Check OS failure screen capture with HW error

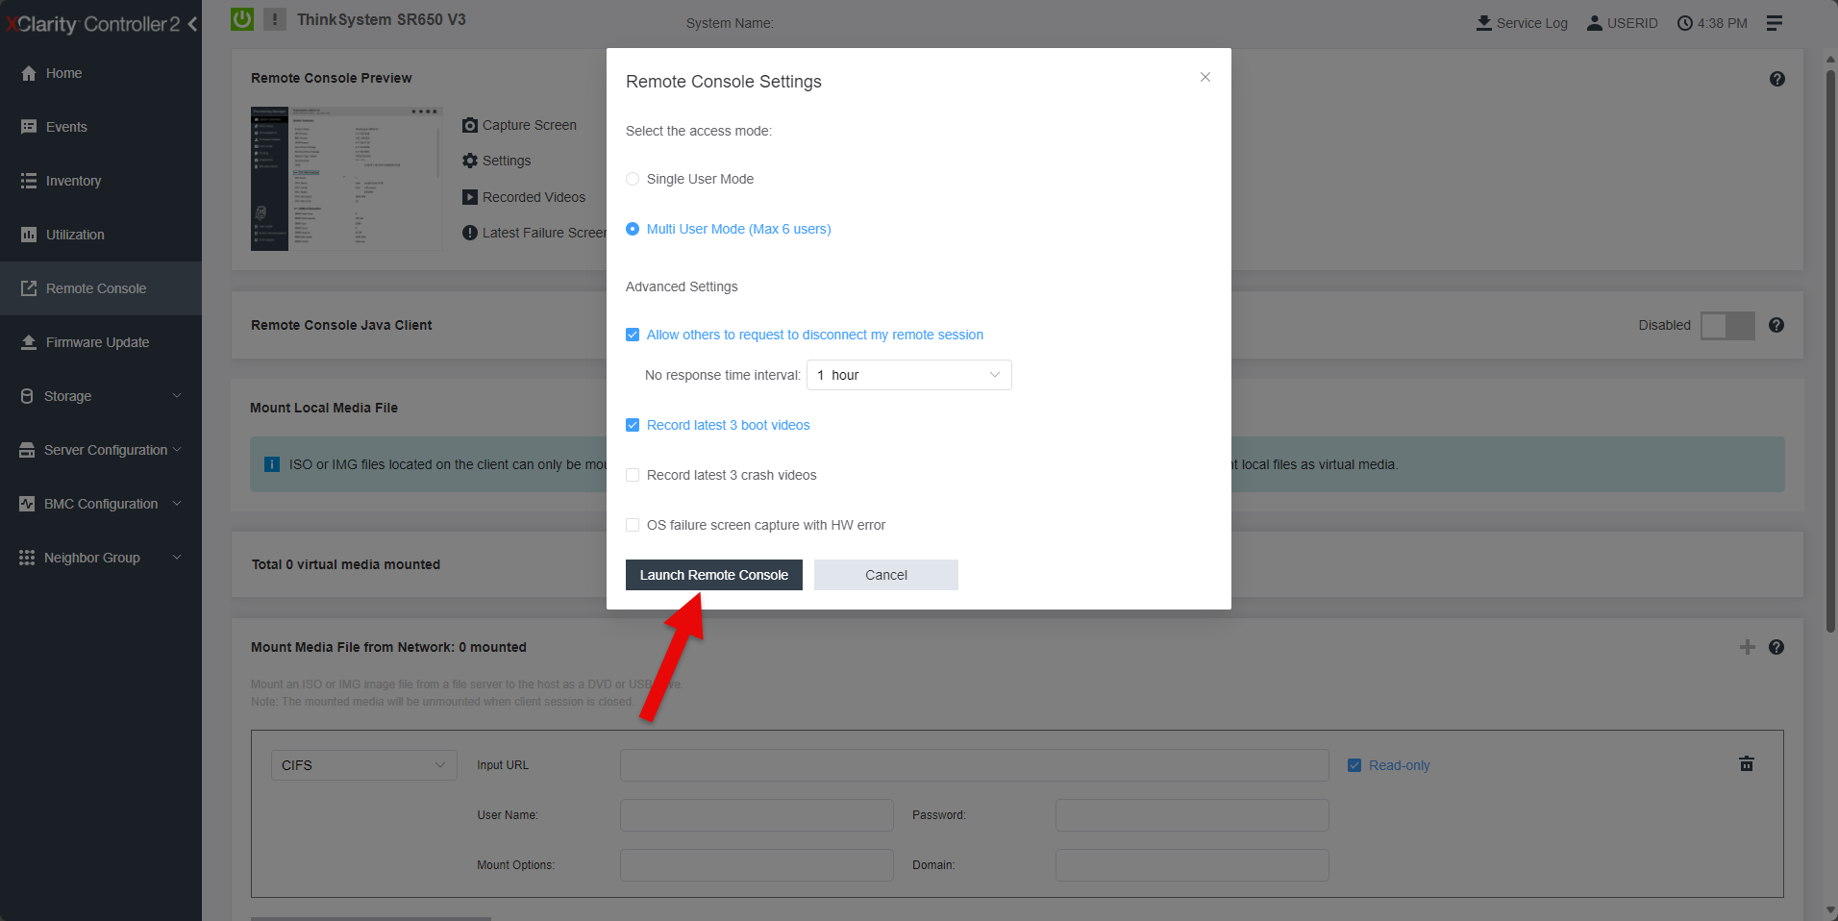coord(633,525)
